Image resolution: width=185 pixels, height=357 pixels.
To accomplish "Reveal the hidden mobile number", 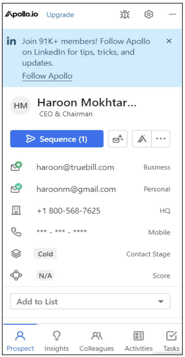I will pos(62,232).
